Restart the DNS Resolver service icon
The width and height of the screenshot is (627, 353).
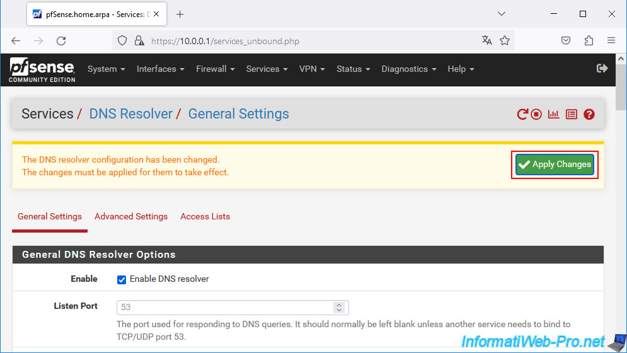click(x=522, y=115)
